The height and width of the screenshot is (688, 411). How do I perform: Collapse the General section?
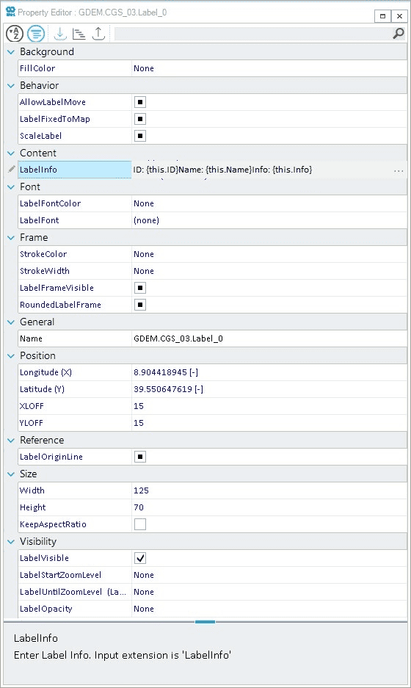(11, 322)
